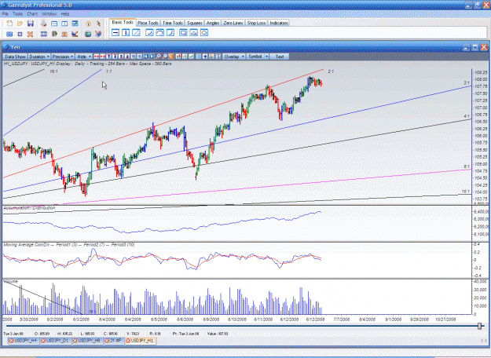This screenshot has width=491, height=358.
Task: Click the Text button in chart toolbar
Action: (x=280, y=57)
